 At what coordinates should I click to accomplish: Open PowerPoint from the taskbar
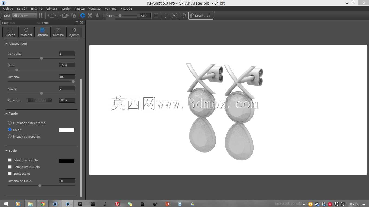tap(167, 204)
